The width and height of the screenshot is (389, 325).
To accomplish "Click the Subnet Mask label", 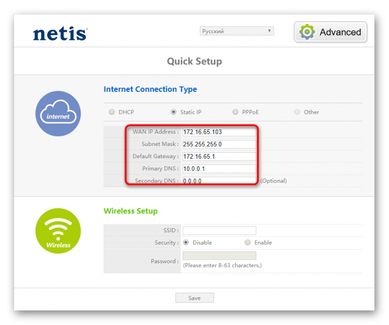I will (160, 144).
